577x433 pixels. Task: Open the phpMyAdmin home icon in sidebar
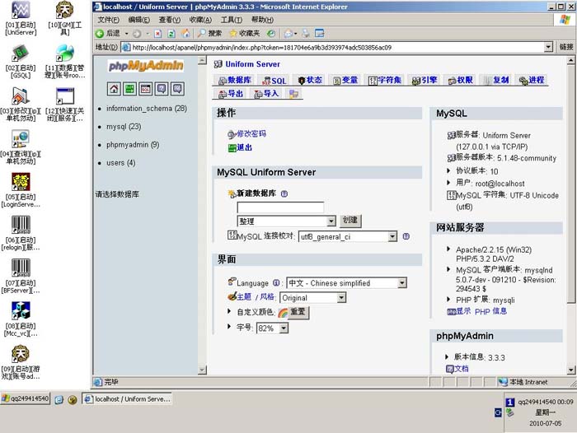click(114, 89)
